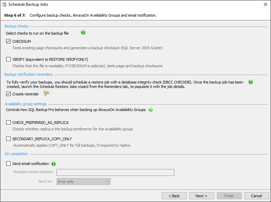Viewport: 271px width, 202px height.
Task: Open the Send on dropdown
Action: coord(83,182)
